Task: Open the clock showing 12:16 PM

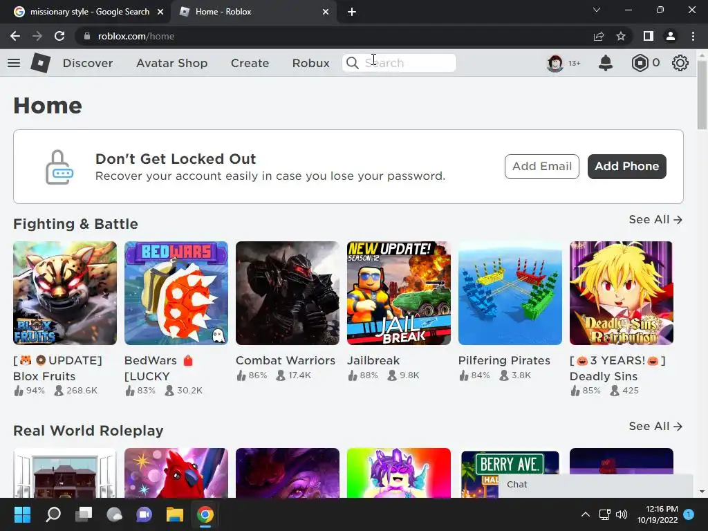Action: point(658,514)
